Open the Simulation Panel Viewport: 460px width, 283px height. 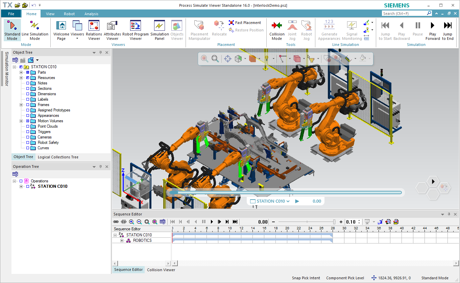[x=160, y=30]
